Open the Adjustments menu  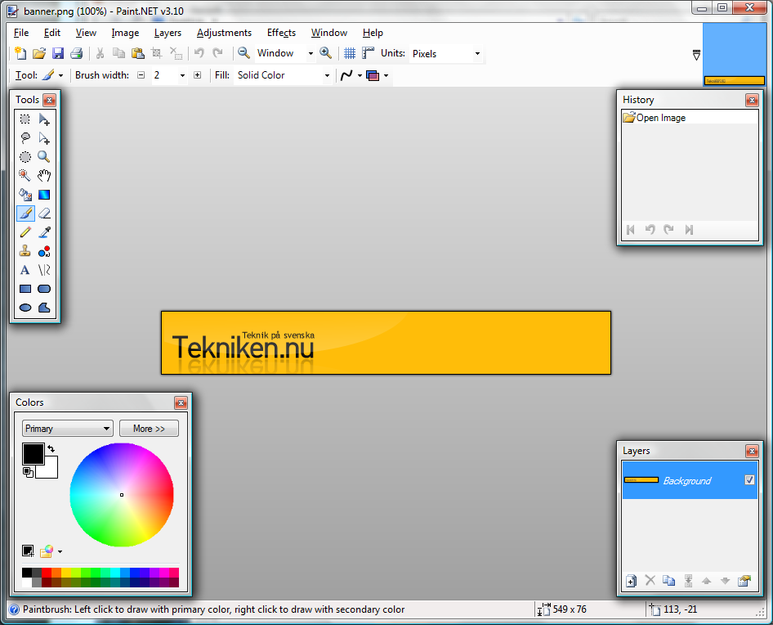tap(224, 33)
